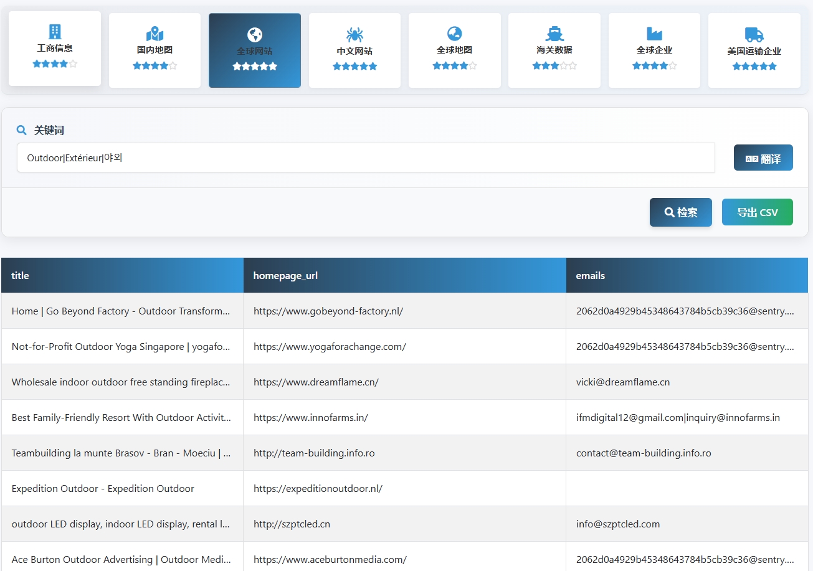This screenshot has height=571, width=813.
Task: Click the map marker icon above 国内地图
Action: tap(155, 34)
